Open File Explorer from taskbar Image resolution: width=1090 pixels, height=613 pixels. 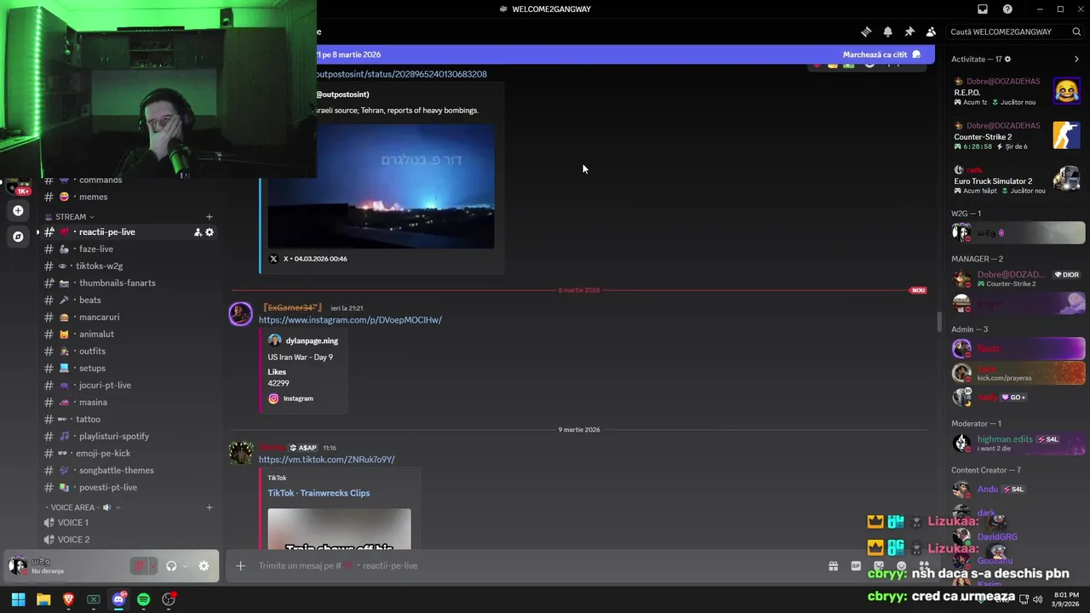(43, 599)
